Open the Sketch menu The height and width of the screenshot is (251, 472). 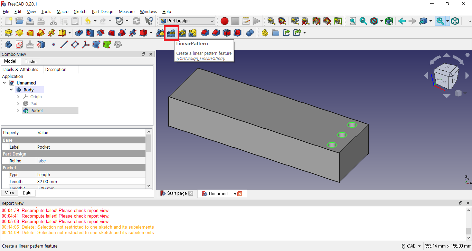tap(80, 11)
